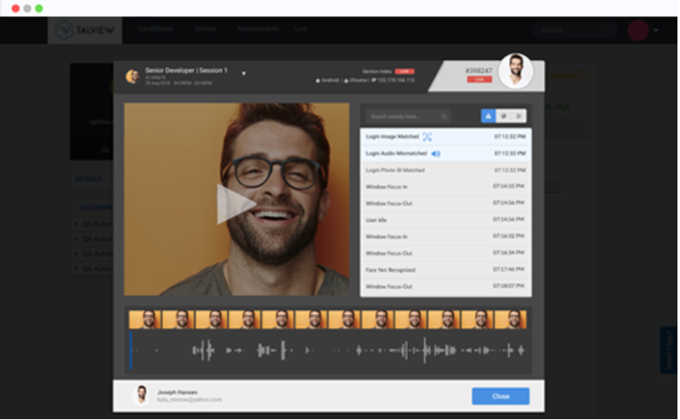Click the speaker icon beside Login Audio Mismatched
680x420 pixels.
436,154
